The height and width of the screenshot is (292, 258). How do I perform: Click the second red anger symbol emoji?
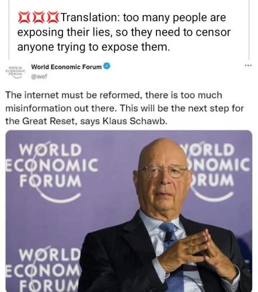click(38, 18)
